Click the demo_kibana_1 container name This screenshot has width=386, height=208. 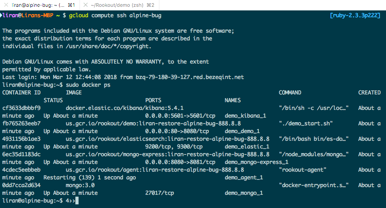coord(245,116)
